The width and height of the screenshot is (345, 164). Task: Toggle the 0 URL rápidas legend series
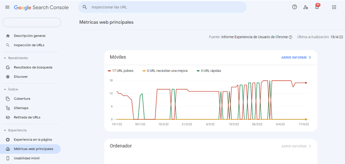tap(209, 71)
